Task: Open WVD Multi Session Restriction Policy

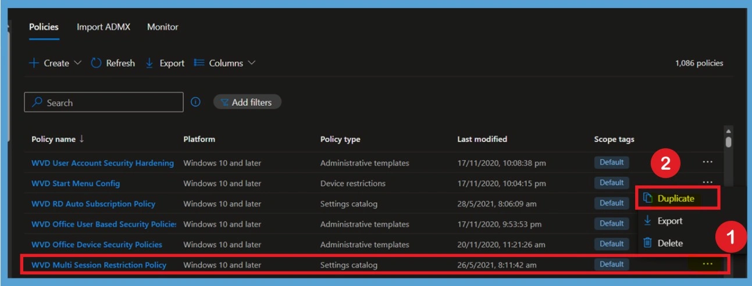Action: [x=99, y=264]
